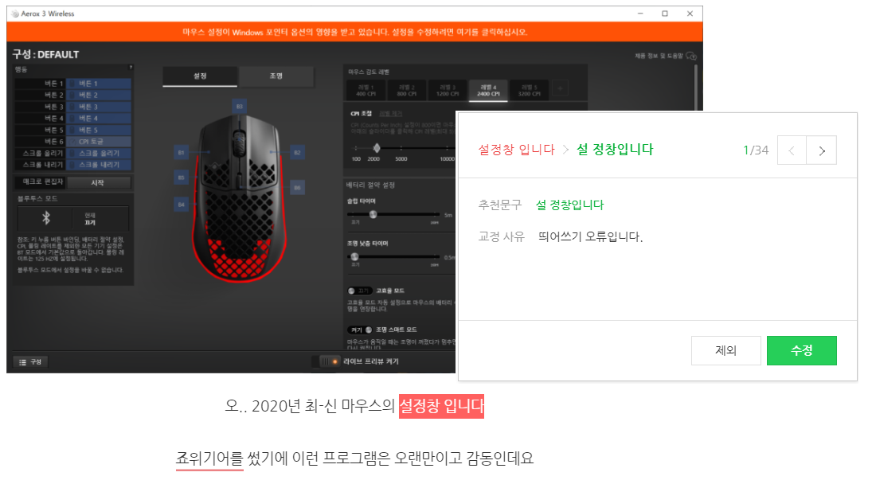Click the 구성 : DEFAULT heading

click(45, 54)
